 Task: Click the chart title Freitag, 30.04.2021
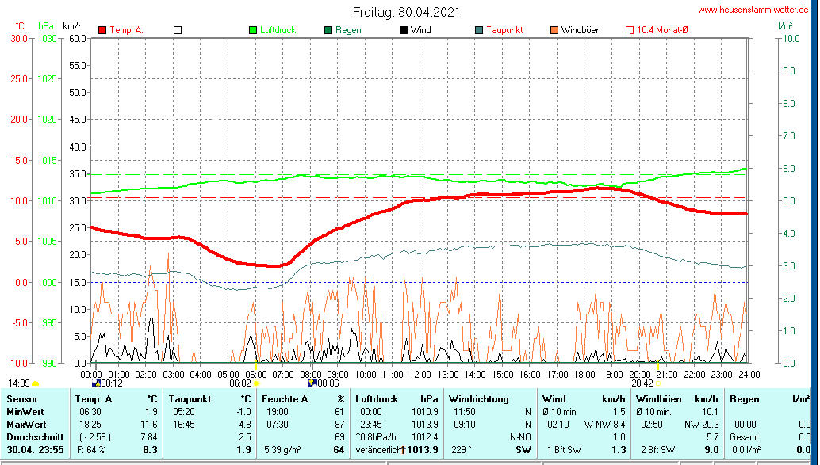click(406, 12)
